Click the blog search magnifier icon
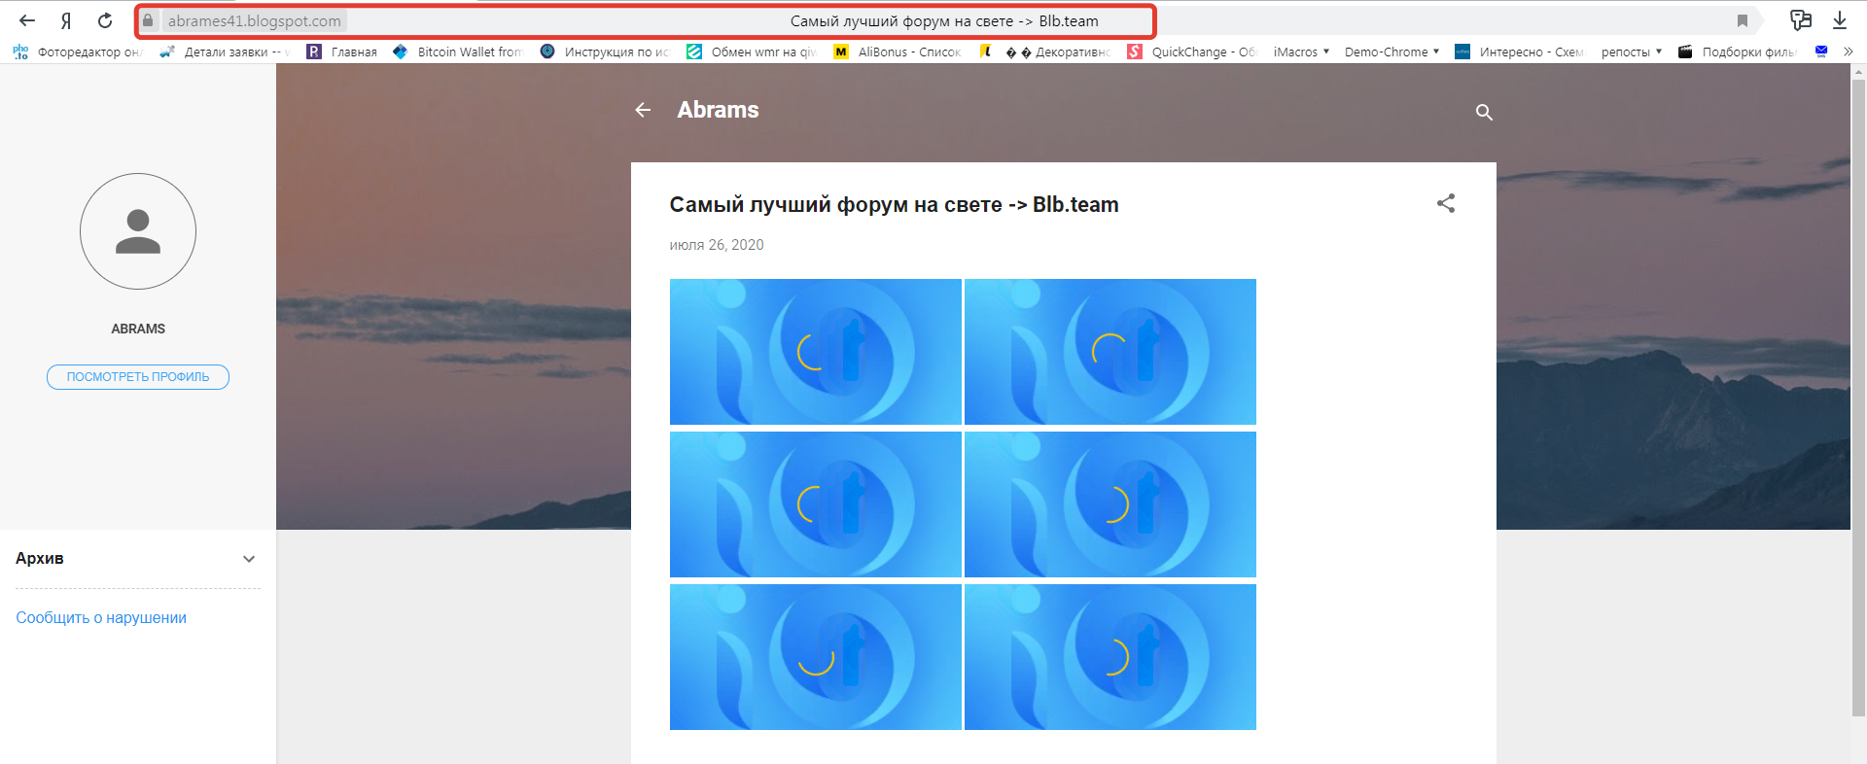 point(1484,112)
